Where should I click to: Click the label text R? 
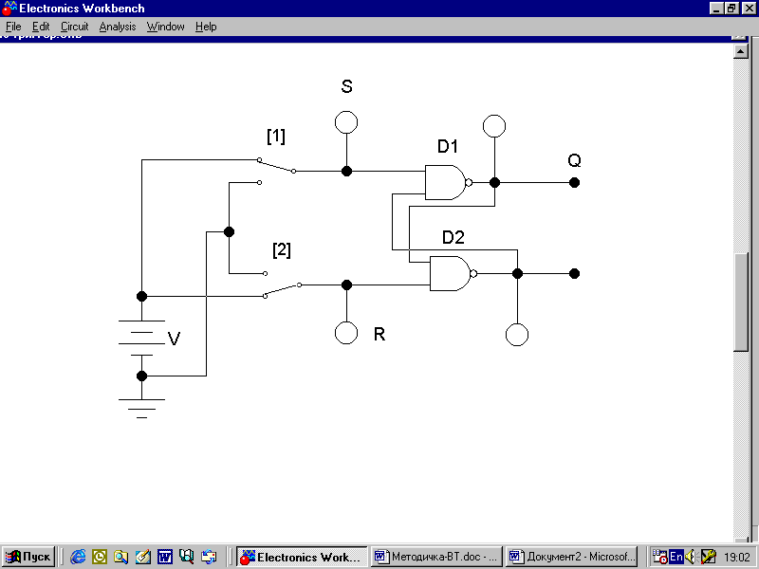[x=379, y=334]
